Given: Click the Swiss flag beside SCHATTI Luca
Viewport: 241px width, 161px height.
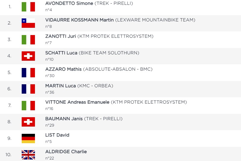Looking at the screenshot, I should [28, 56].
